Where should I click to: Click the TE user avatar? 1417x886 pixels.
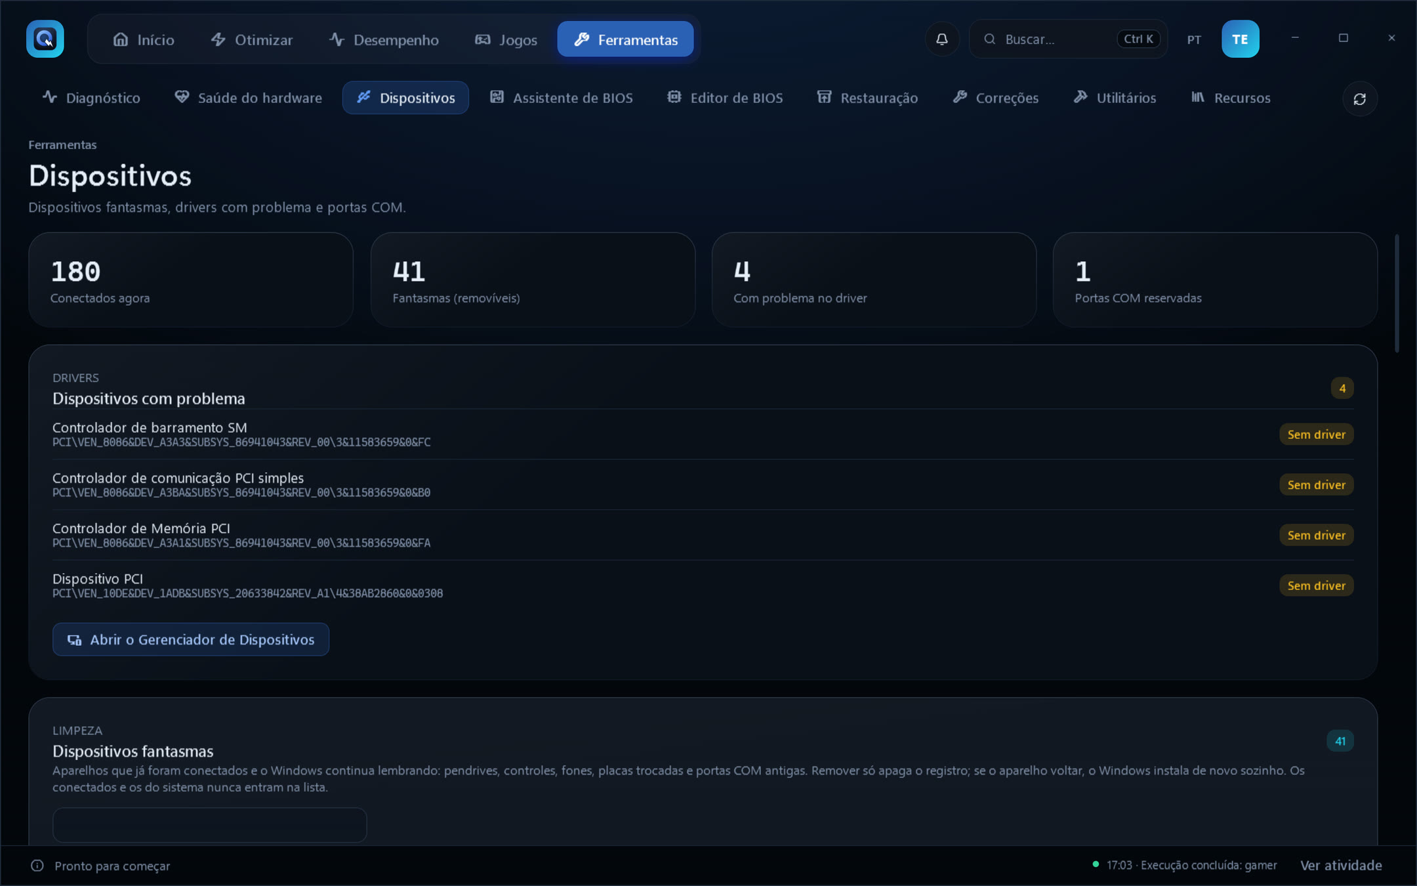pos(1240,39)
